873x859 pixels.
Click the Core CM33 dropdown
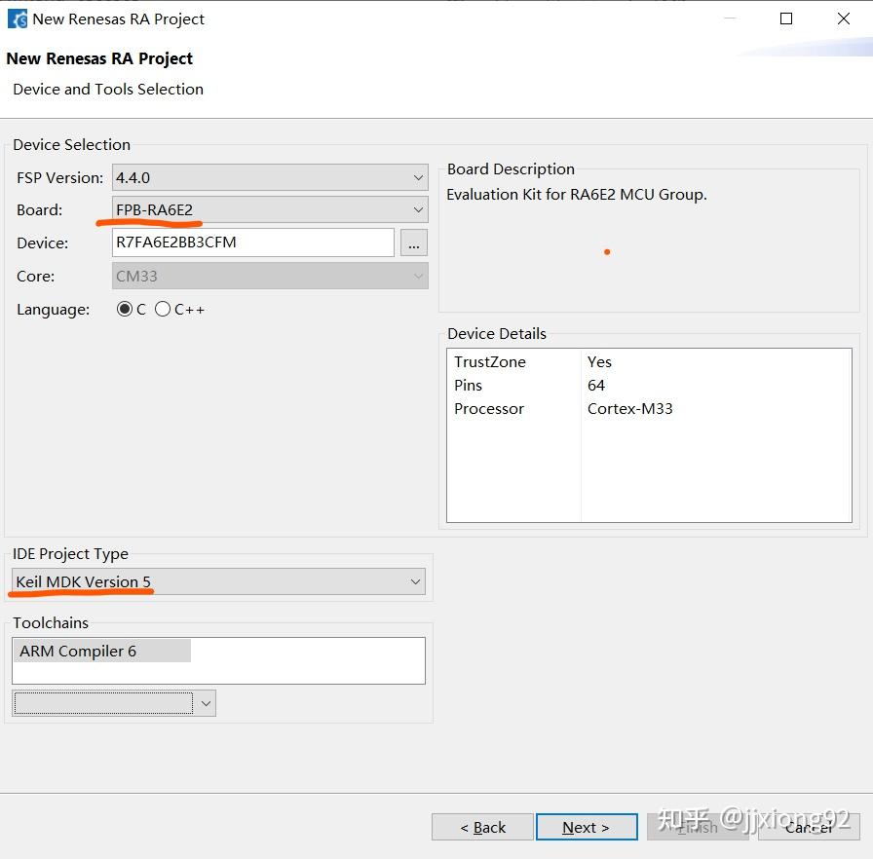270,277
